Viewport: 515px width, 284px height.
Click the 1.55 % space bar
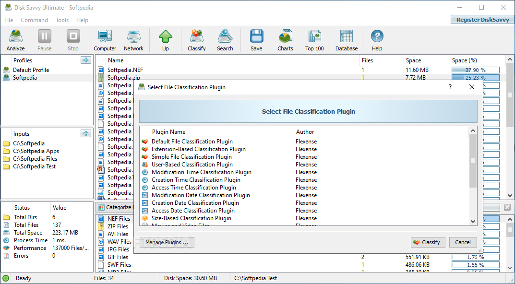[475, 265]
